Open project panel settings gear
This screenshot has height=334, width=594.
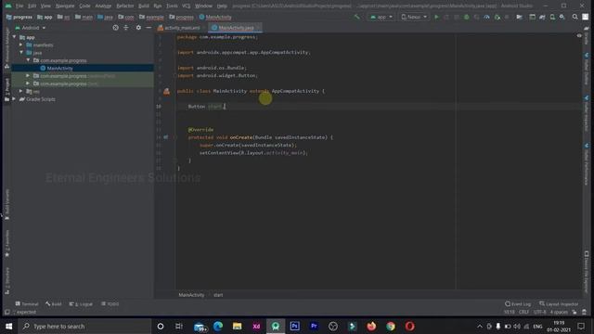point(138,28)
